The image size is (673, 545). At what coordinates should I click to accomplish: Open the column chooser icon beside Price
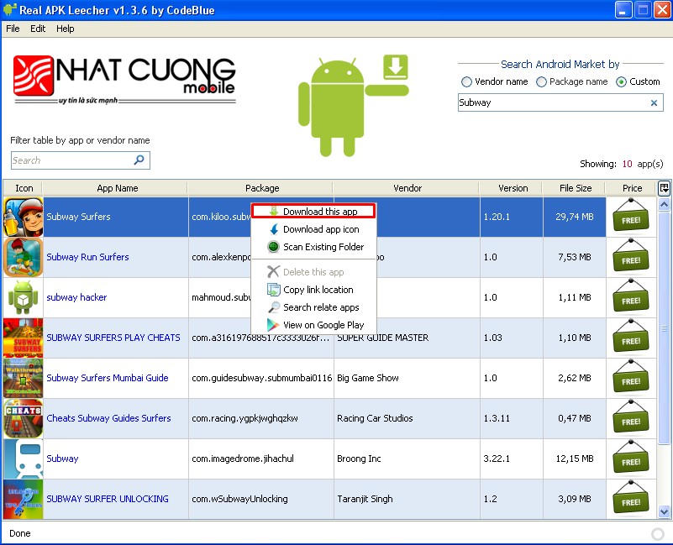(664, 188)
